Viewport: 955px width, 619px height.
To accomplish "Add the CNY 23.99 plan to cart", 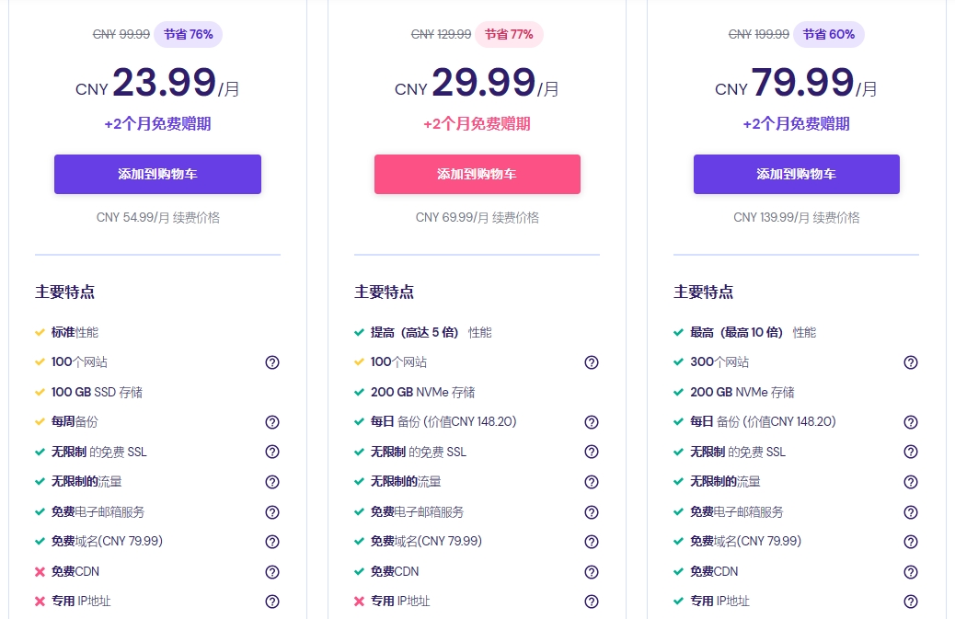I will pos(157,174).
